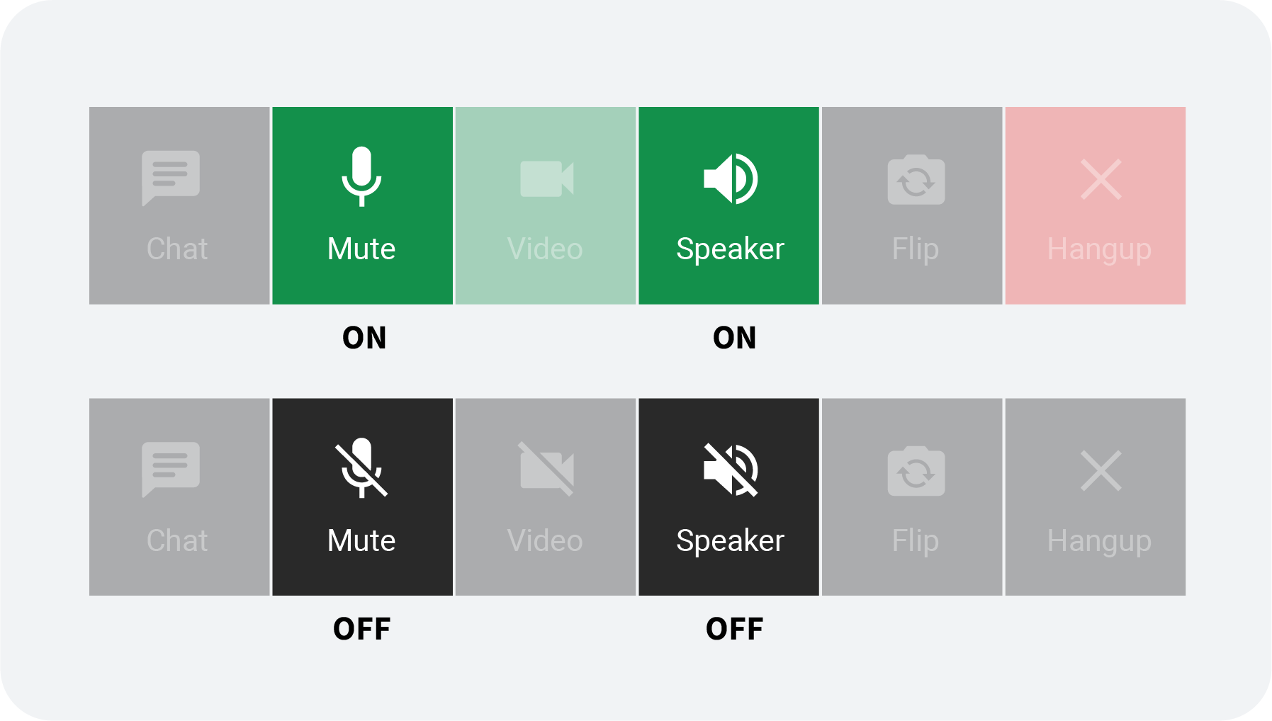Click the crossed-out video camera icon
Viewport: 1272px width, 721px height.
546,470
